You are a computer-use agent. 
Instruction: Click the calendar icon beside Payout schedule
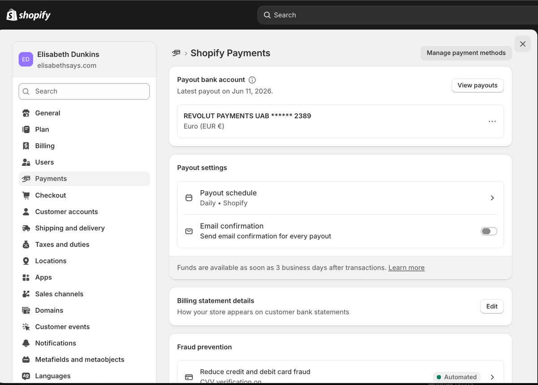click(x=189, y=198)
